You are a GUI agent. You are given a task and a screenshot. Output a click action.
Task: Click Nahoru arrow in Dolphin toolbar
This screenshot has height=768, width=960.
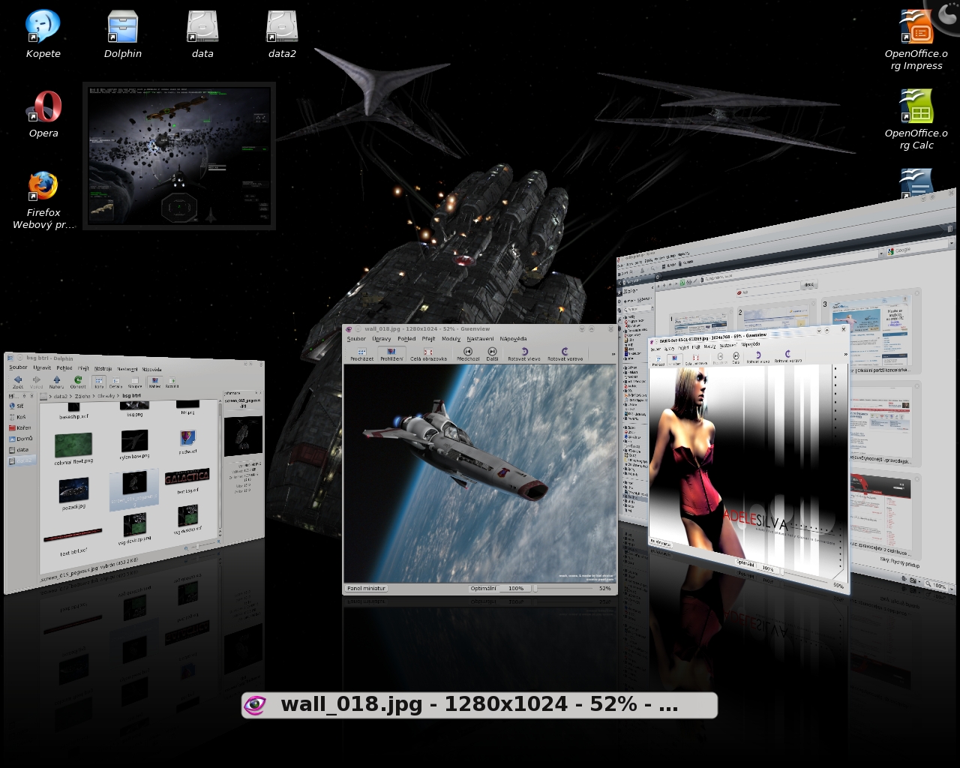click(56, 382)
